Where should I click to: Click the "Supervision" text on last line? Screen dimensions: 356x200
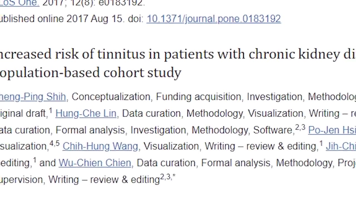tap(21, 179)
